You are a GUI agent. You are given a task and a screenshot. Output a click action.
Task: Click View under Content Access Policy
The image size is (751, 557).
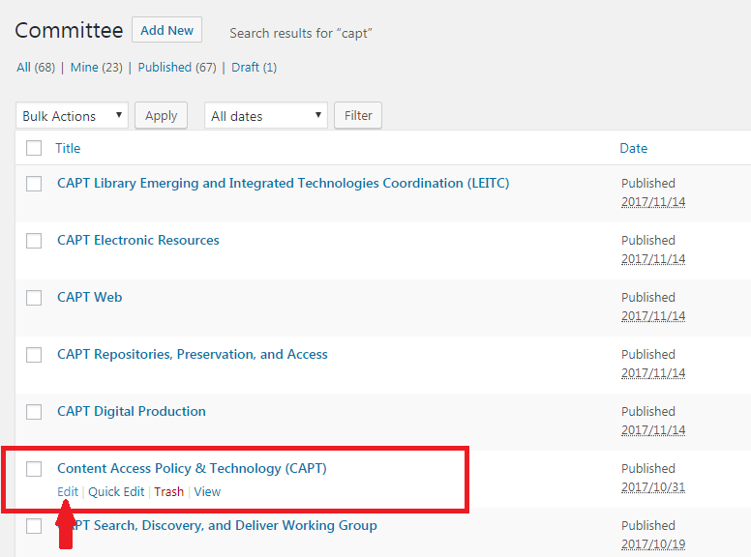207,491
